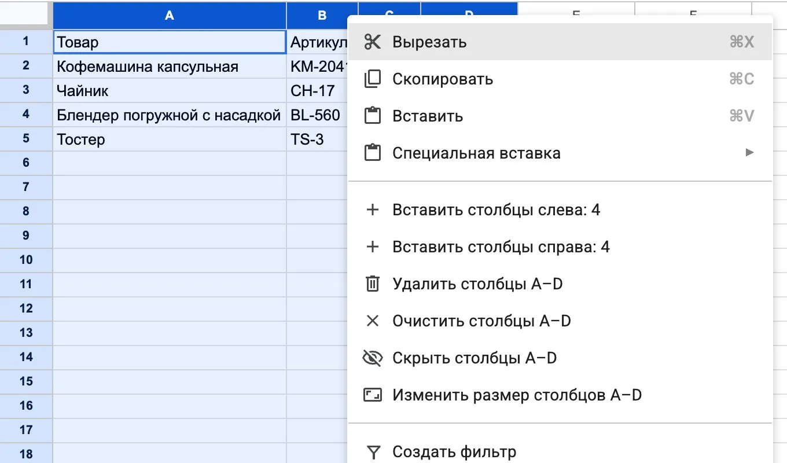787x463 pixels.
Task: Select cell containing Товар
Action: coord(170,42)
